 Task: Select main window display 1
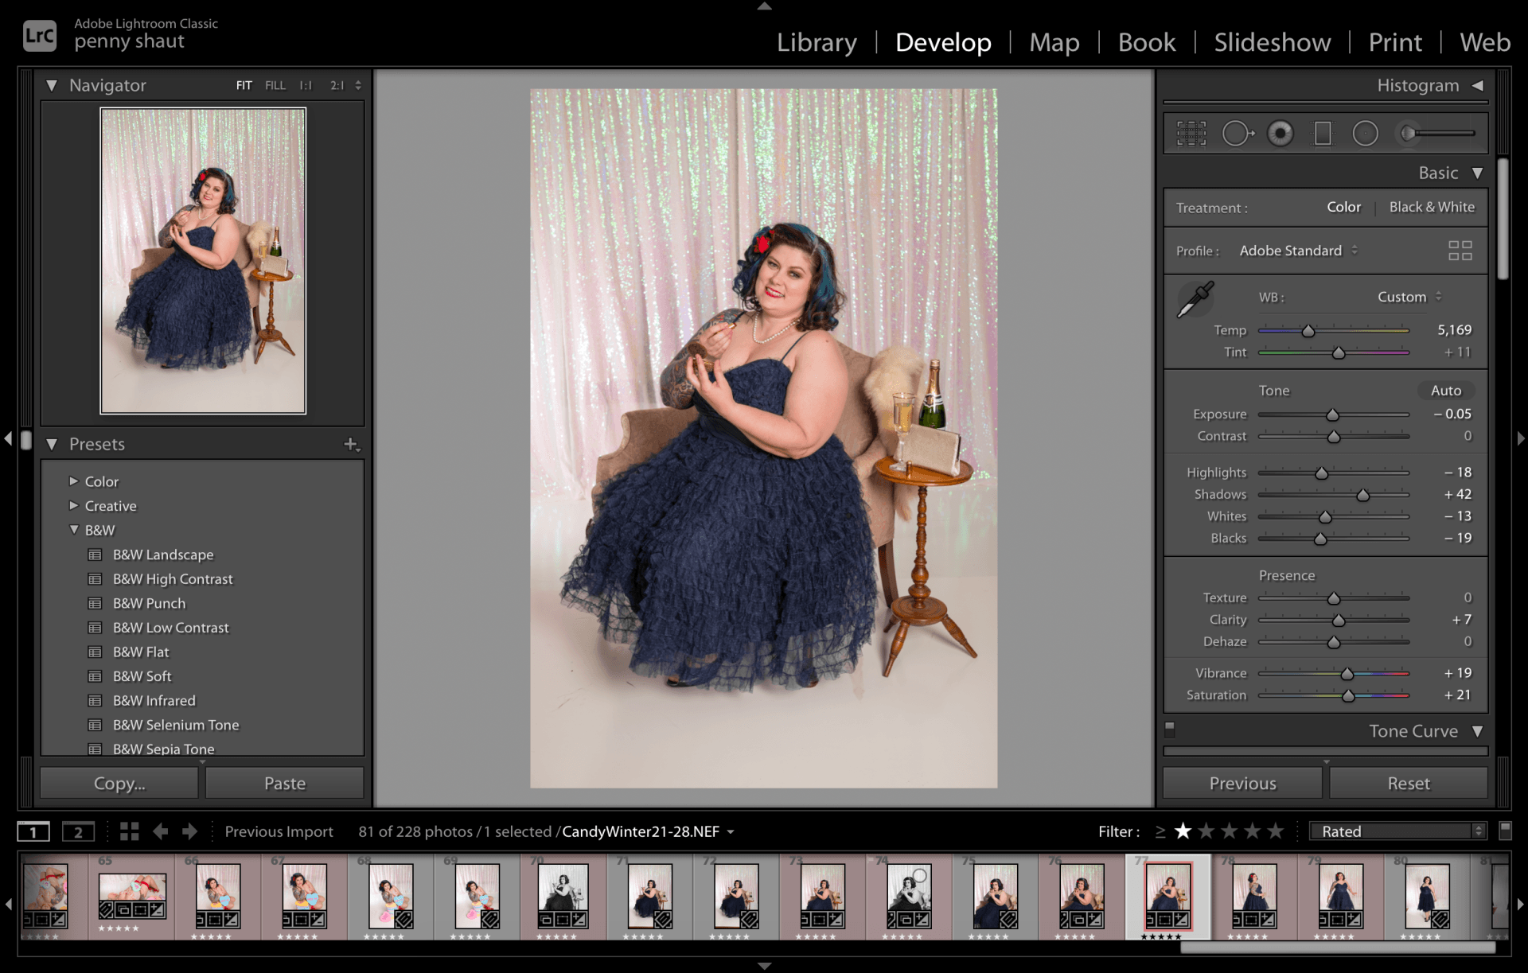(x=33, y=832)
